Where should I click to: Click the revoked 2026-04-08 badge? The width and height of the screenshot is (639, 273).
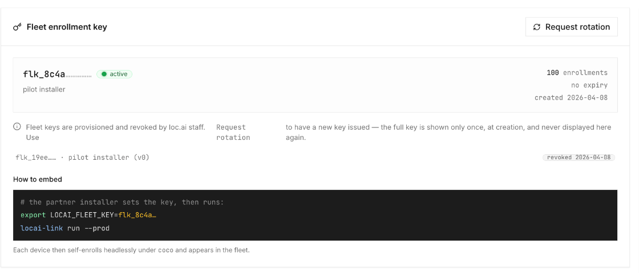579,157
